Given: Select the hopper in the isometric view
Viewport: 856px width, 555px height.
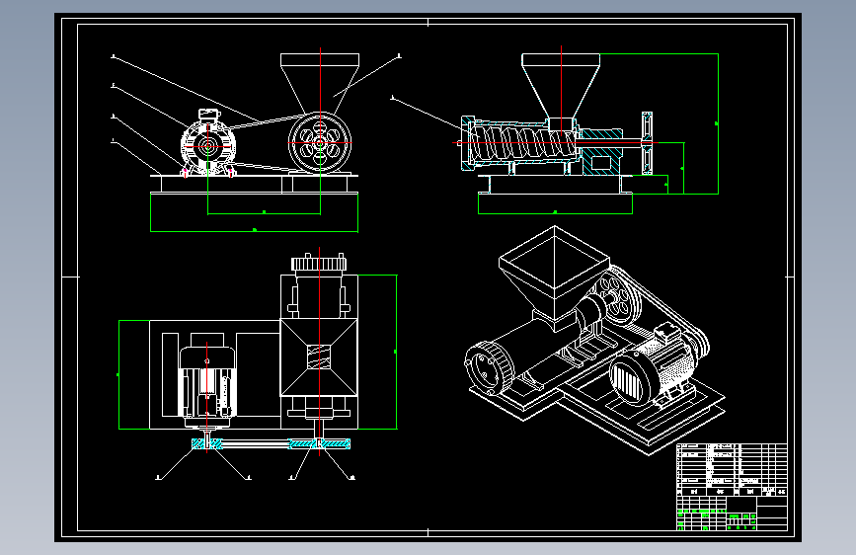Looking at the screenshot, I should pyautogui.click(x=555, y=278).
